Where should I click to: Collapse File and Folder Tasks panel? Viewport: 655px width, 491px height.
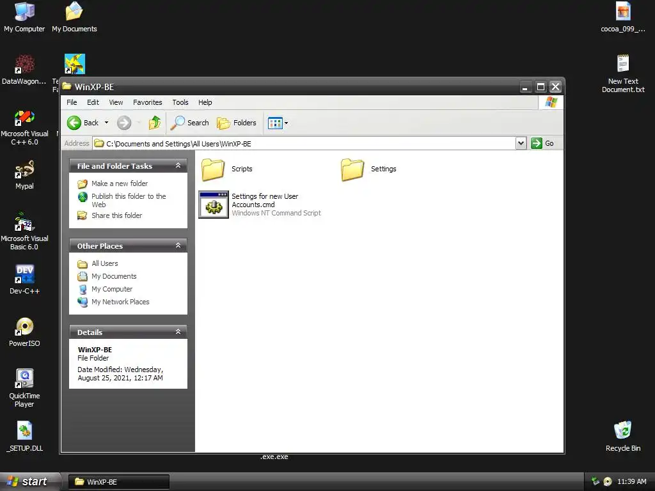(x=178, y=166)
